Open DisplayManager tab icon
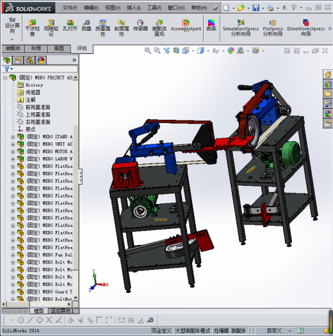 41,60
